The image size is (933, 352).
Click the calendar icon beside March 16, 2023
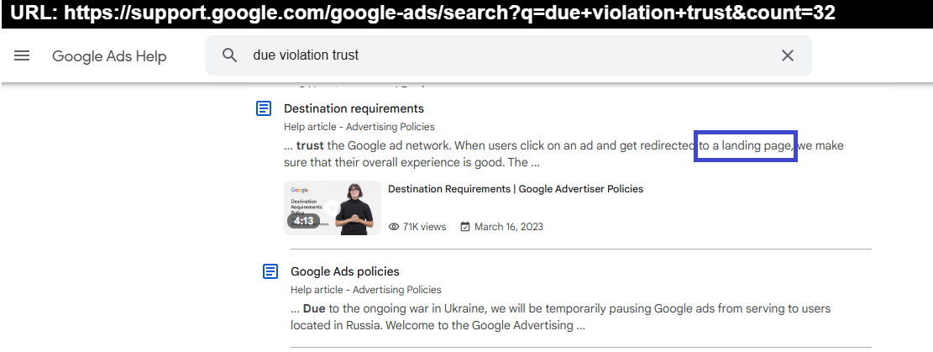click(465, 227)
